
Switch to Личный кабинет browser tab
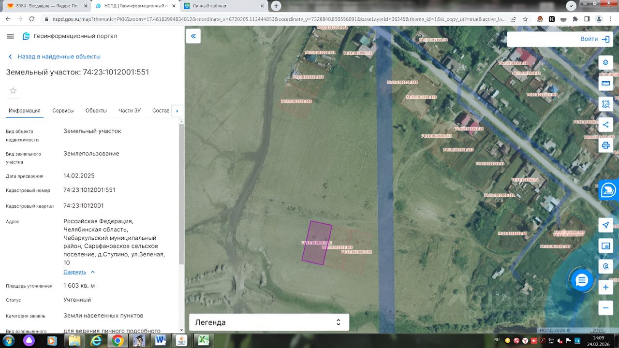tap(223, 6)
